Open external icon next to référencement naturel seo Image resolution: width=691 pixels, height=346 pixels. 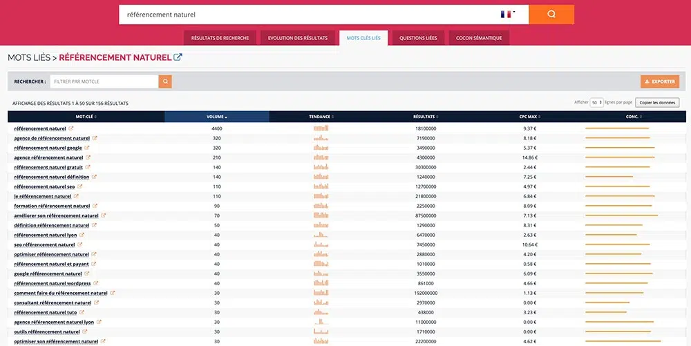[79, 186]
